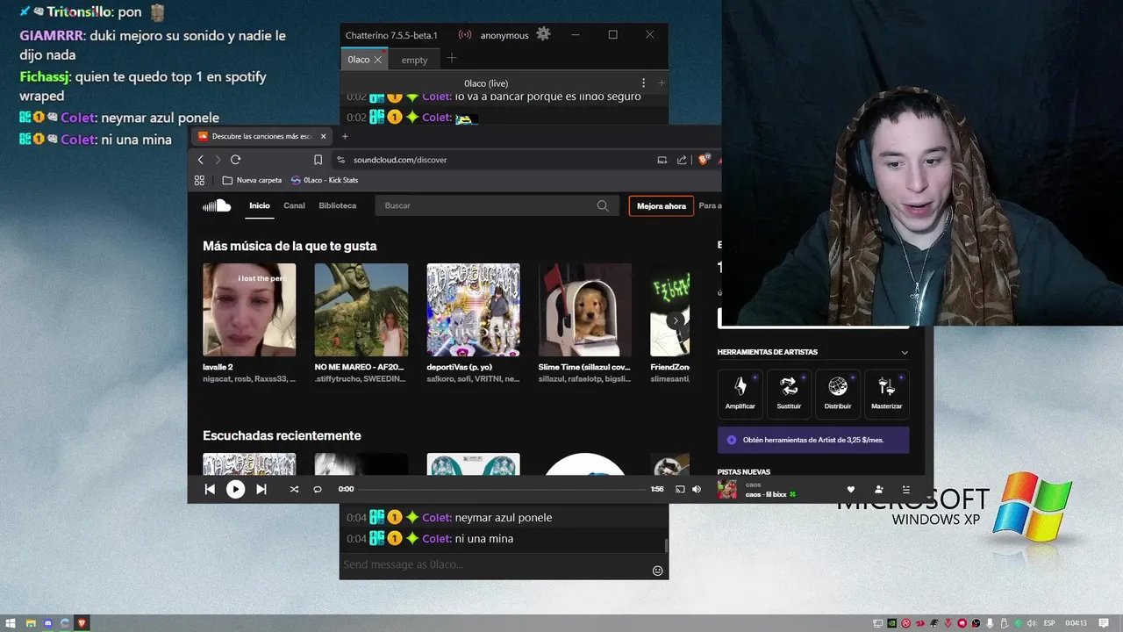This screenshot has height=632, width=1123.
Task: Switch to the empty tab in Chatterino
Action: pyautogui.click(x=414, y=60)
